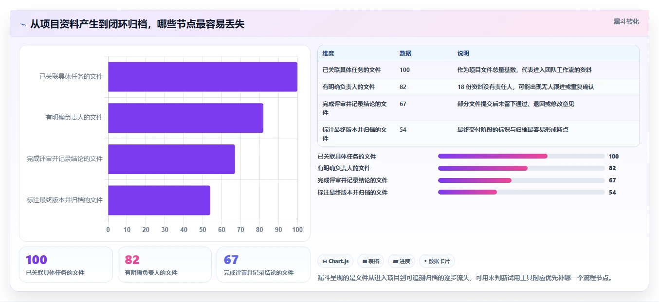
Task: Click data card caption 有明确负责人的文件
Action: 151,273
